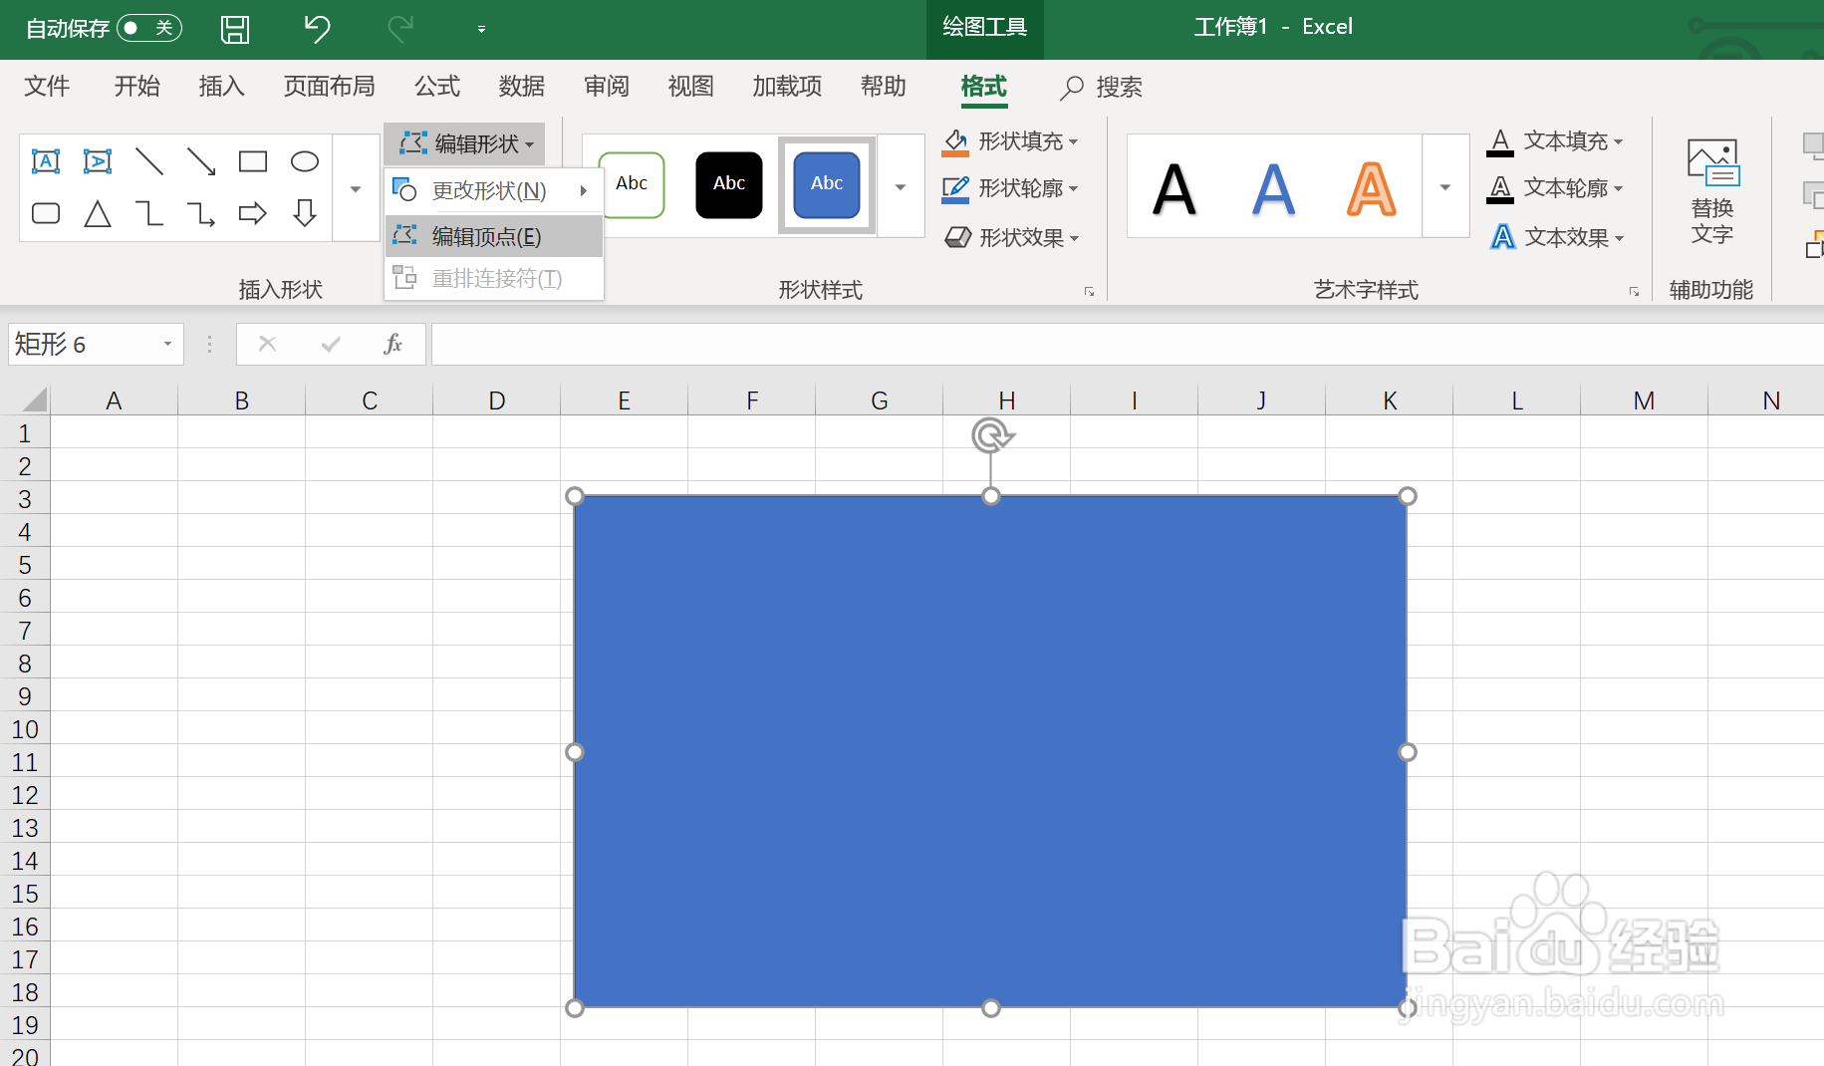This screenshot has height=1066, width=1824.
Task: Choose 编辑顶点(E) menu item
Action: [x=494, y=237]
